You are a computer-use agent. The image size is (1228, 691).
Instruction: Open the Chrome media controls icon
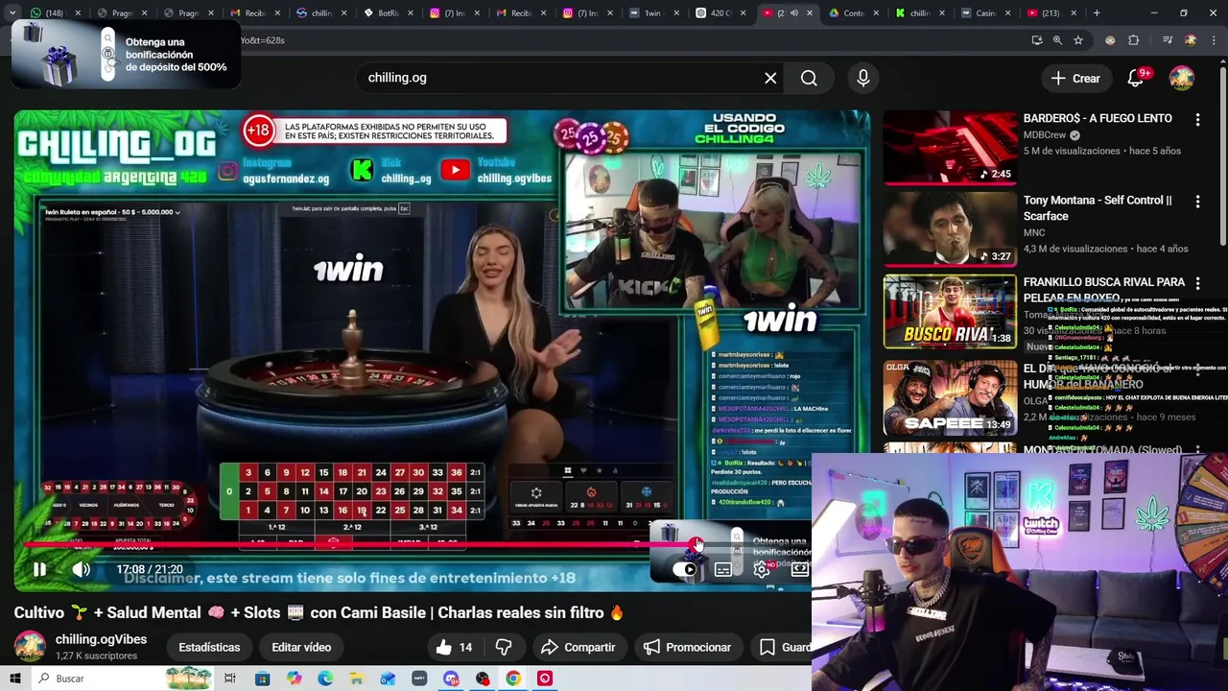pyautogui.click(x=1168, y=40)
